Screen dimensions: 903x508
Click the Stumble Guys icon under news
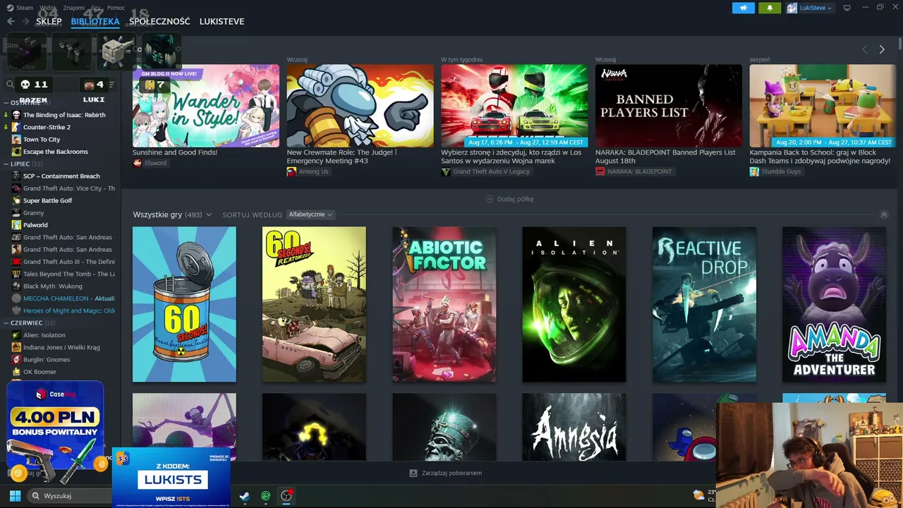(754, 171)
